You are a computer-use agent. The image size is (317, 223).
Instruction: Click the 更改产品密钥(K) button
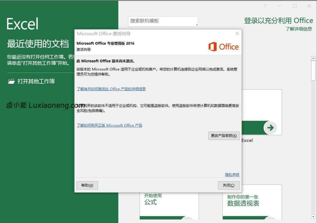tap(224, 136)
